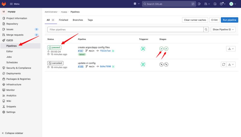Click the Deployments icon in sidebar

pyautogui.click(x=4, y=73)
